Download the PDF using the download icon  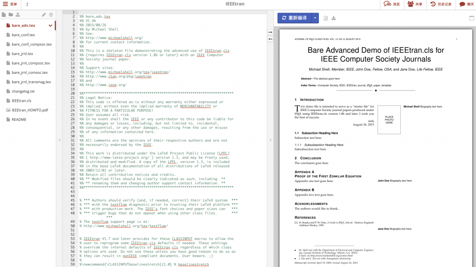(334, 18)
